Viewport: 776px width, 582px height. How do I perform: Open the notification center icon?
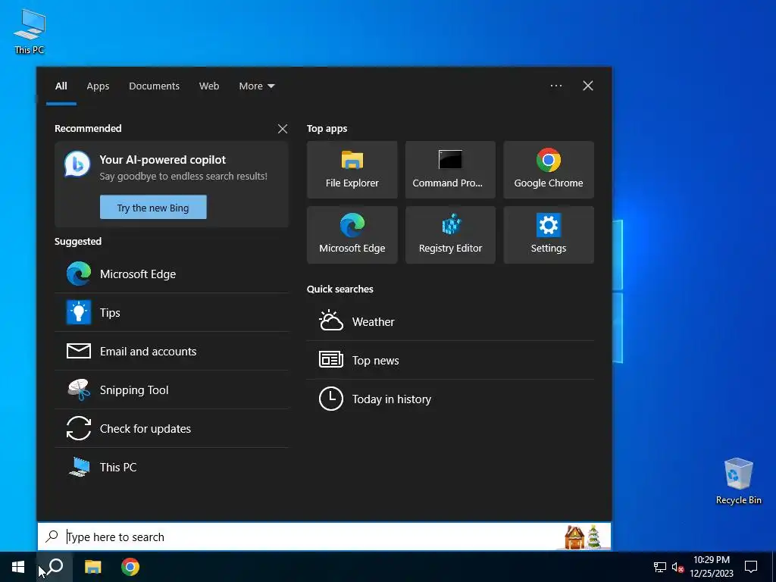click(751, 567)
